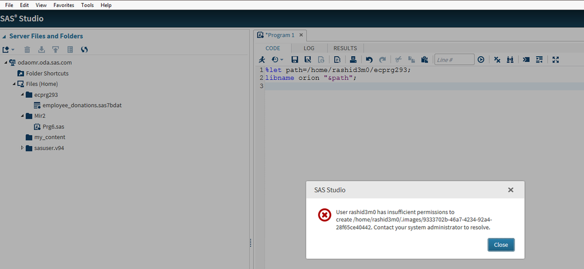Collapse the odaomr.oda.sas.com server node arrow

6,63
